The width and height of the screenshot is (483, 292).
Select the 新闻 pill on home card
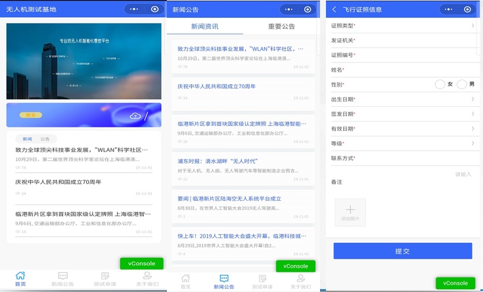pos(28,139)
